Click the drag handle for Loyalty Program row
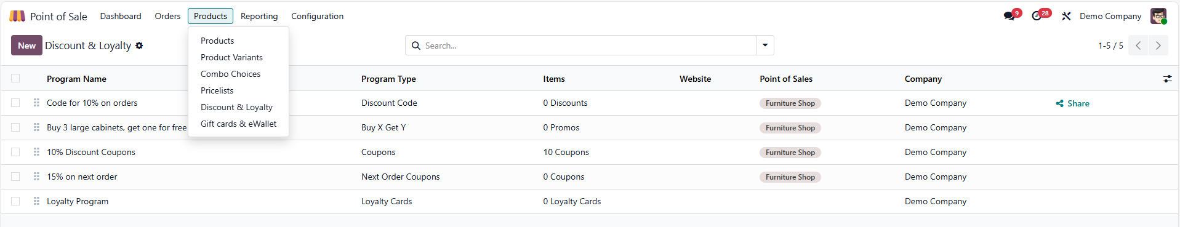Viewport: 1180px width, 227px height. pyautogui.click(x=36, y=201)
